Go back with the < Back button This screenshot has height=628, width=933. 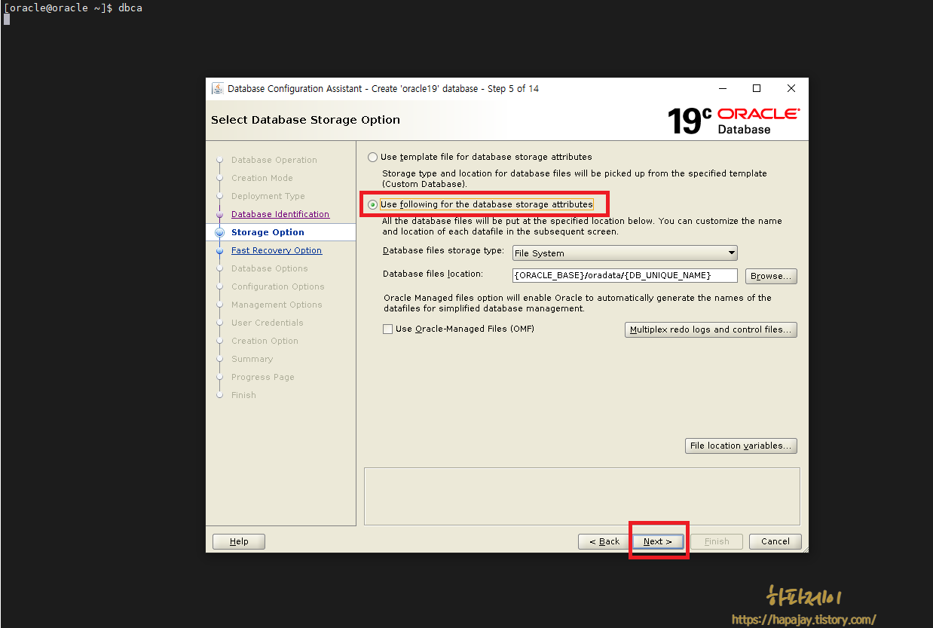[x=604, y=541]
